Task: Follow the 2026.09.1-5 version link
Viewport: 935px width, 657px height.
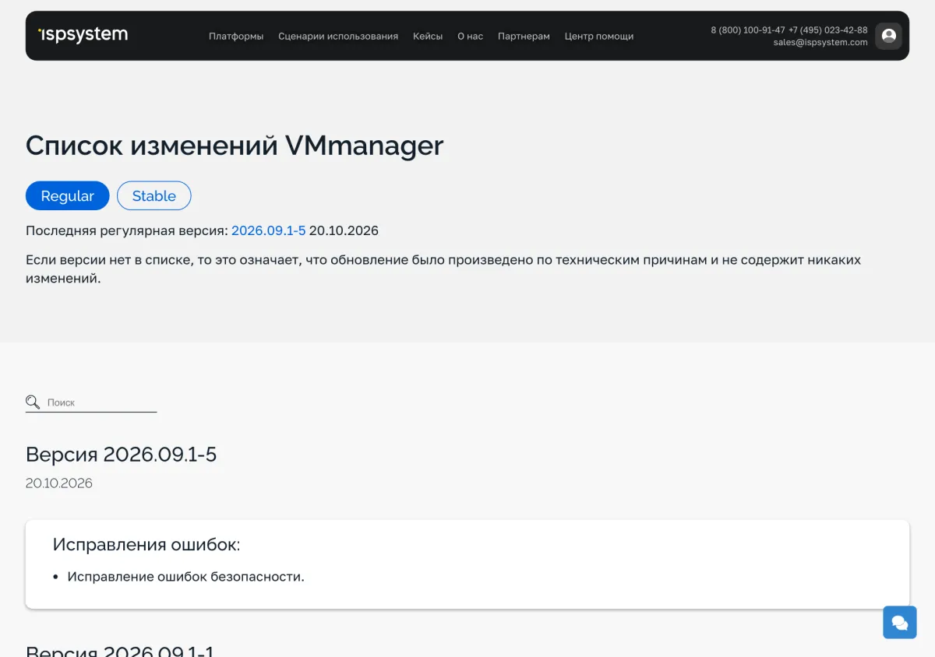Action: [x=269, y=230]
